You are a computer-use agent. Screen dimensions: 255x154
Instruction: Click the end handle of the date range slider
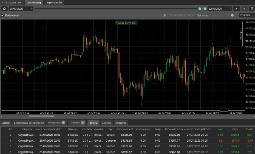click(x=205, y=8)
